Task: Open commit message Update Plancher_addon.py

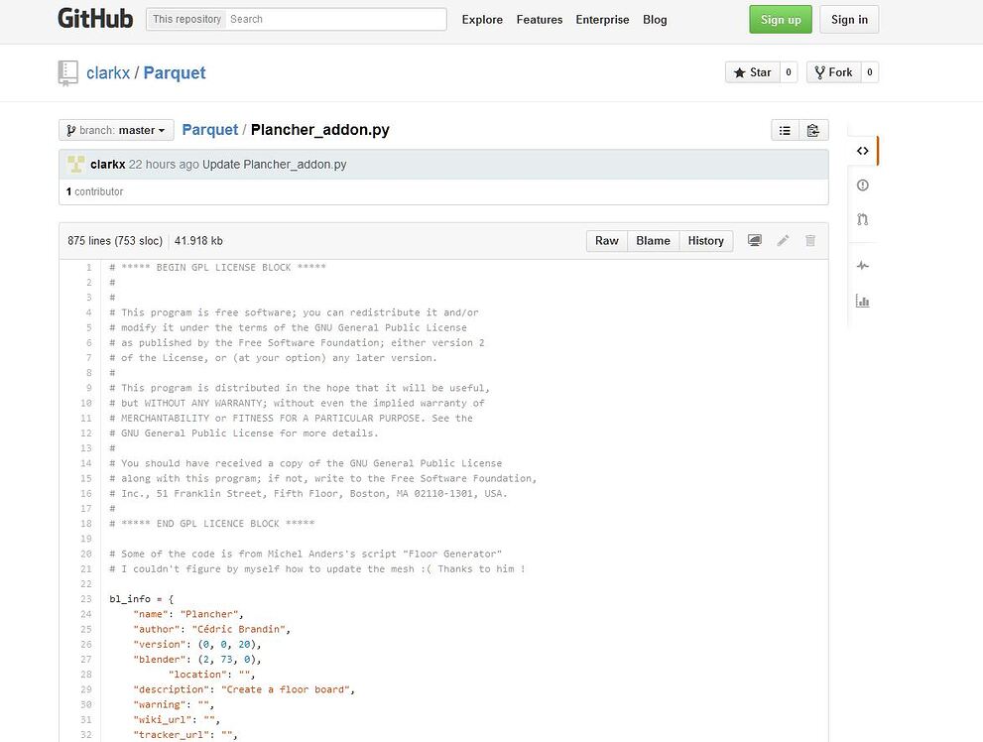Action: [x=274, y=165]
